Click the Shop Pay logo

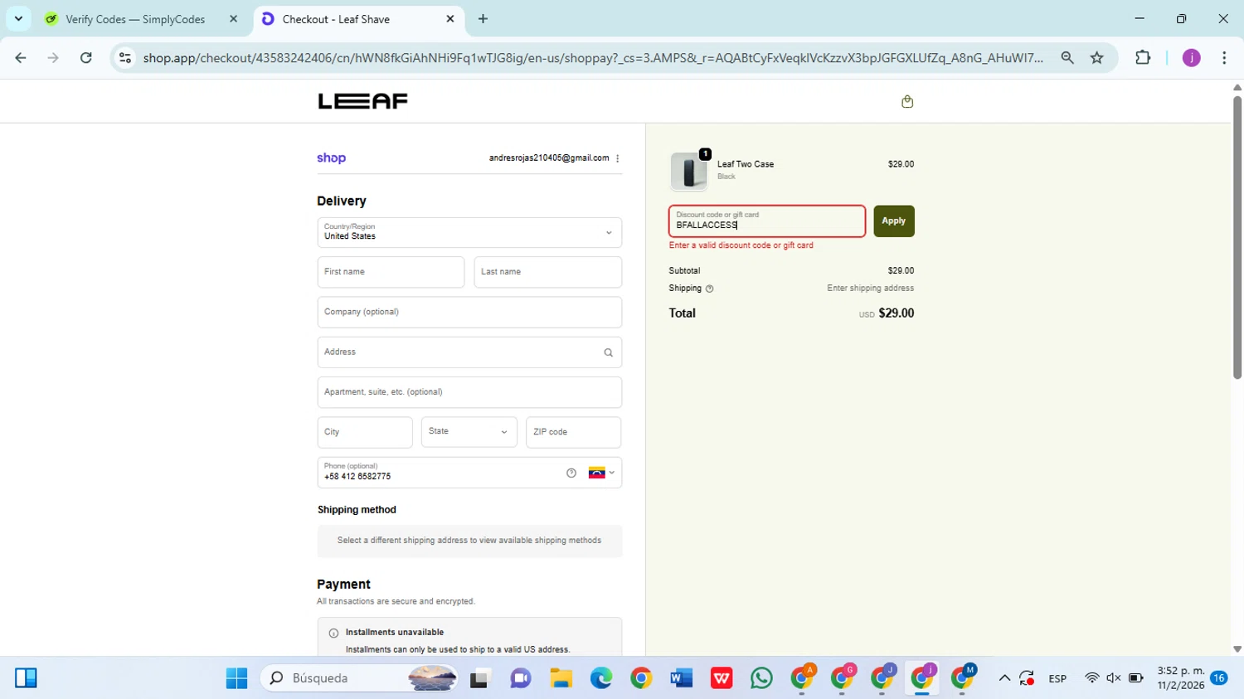coord(331,158)
